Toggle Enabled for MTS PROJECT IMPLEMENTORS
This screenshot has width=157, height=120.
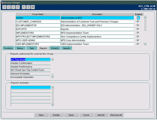pyautogui.click(x=138, y=36)
